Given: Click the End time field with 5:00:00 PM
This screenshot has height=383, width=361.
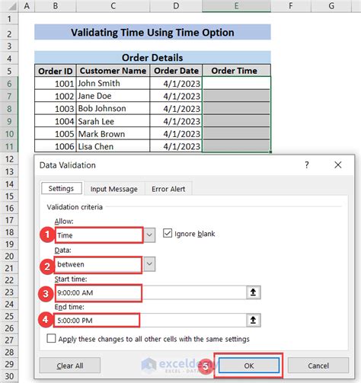Looking at the screenshot, I should point(150,321).
